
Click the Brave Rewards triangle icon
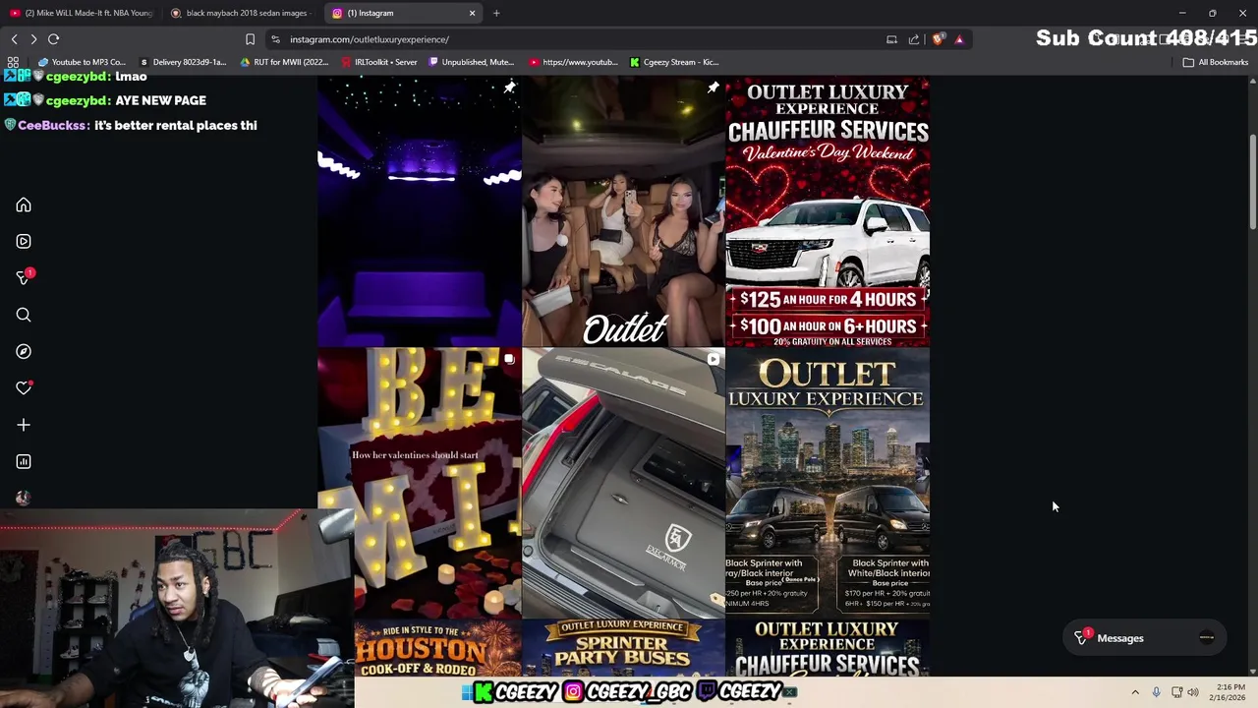pos(959,39)
